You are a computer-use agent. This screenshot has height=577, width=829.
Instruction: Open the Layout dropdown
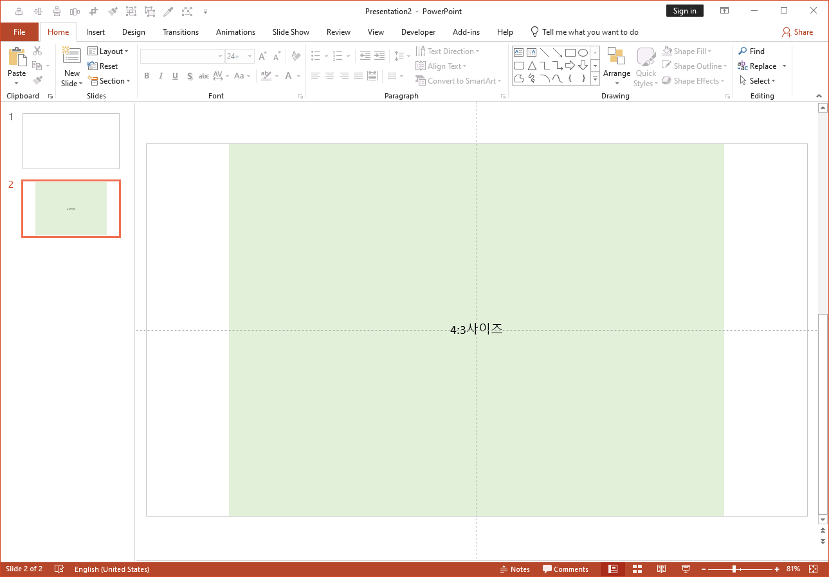point(108,51)
